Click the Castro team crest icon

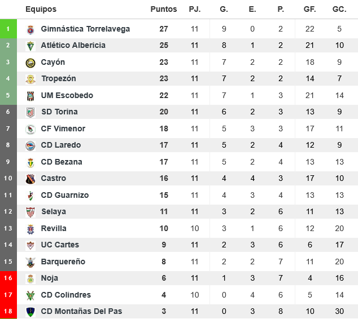(30, 179)
